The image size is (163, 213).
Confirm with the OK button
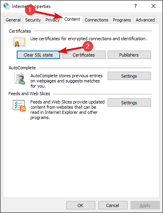81,205
